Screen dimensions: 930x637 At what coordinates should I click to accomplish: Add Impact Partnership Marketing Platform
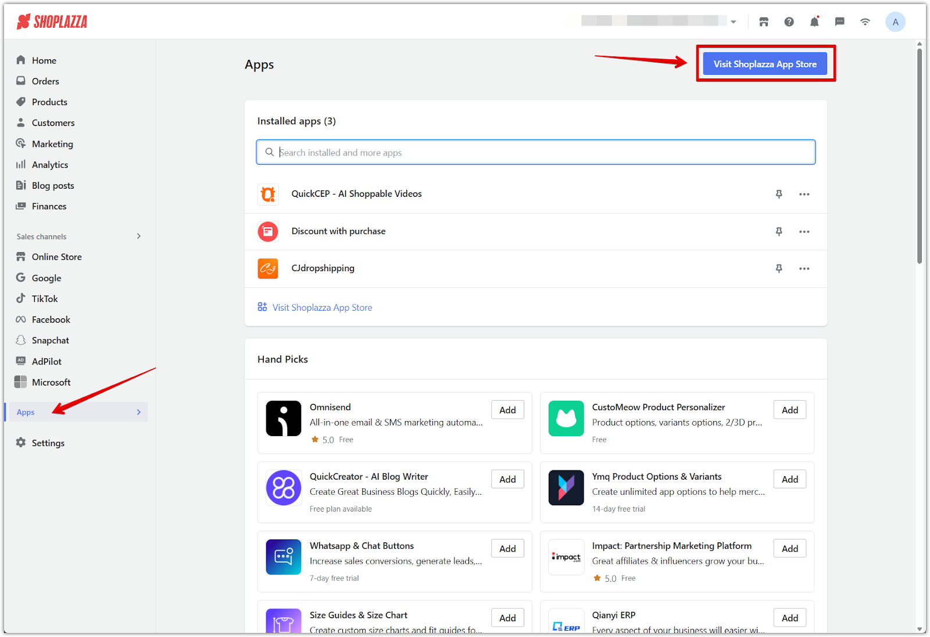tap(790, 549)
